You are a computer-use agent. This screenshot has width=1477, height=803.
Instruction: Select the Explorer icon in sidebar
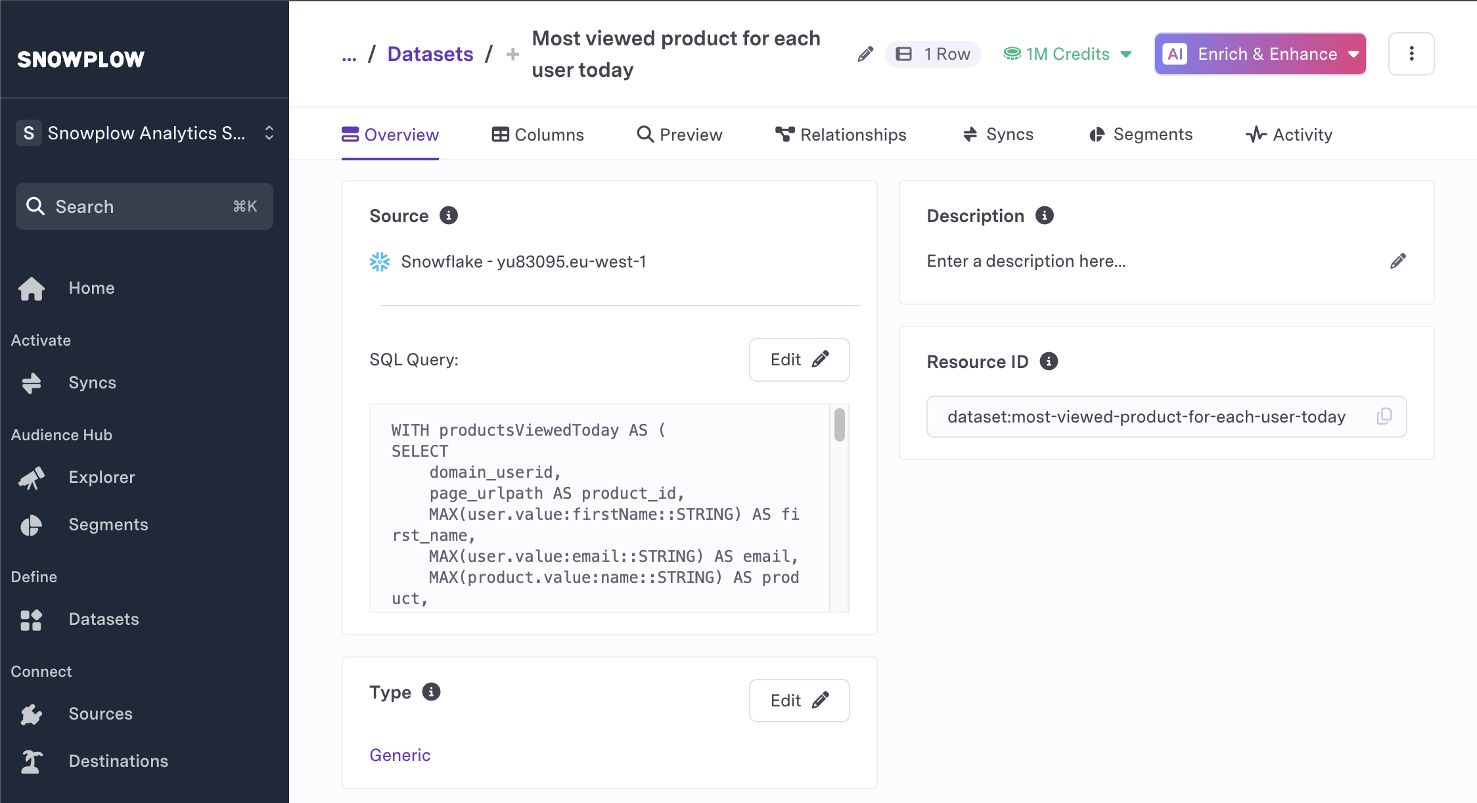(x=33, y=478)
